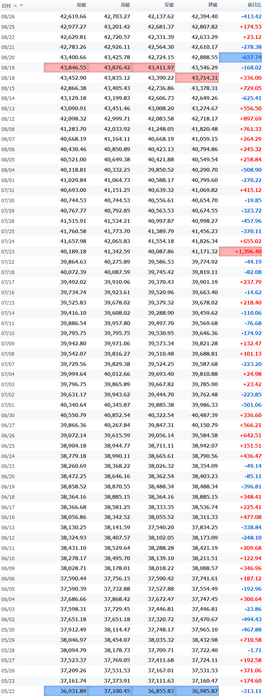Image resolution: width=262 pixels, height=696 pixels.
Task: Select opening value 39,072.14
Action: point(73,436)
